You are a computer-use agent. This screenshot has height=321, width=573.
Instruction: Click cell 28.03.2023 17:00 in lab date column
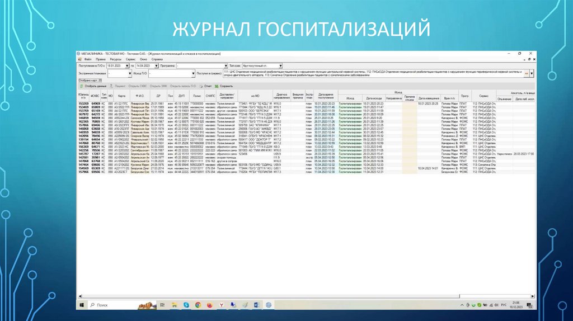click(x=524, y=154)
